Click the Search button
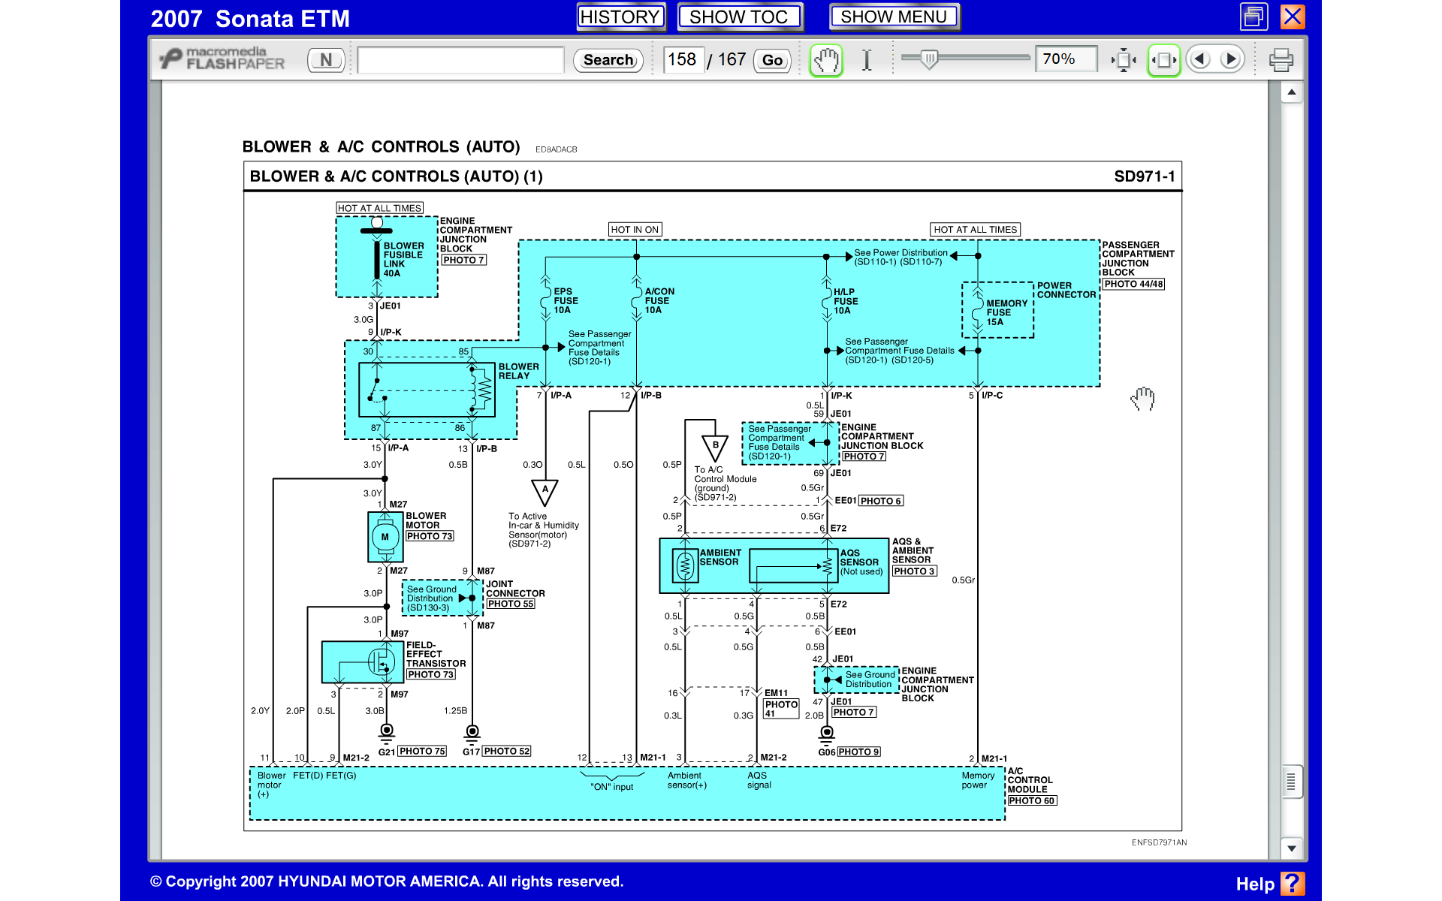The height and width of the screenshot is (901, 1442). tap(608, 60)
